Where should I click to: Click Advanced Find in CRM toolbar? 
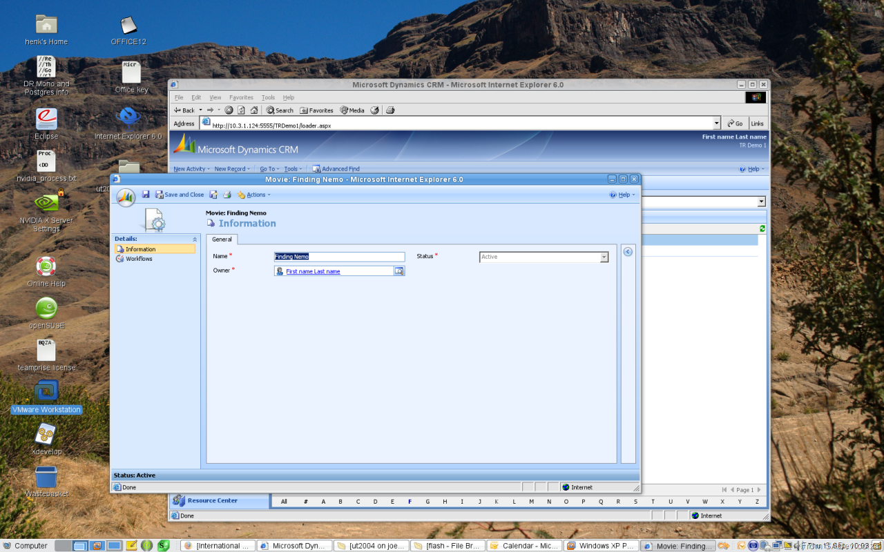[336, 169]
